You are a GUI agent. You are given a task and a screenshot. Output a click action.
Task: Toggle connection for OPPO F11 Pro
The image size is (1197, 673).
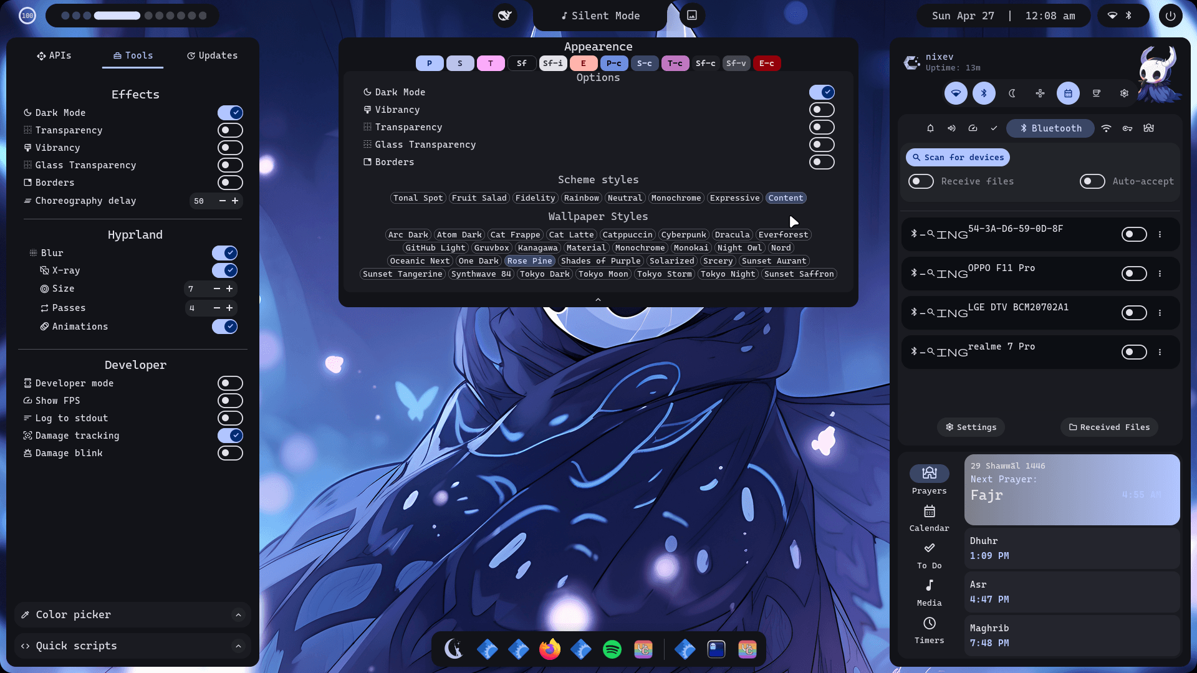[x=1133, y=274]
